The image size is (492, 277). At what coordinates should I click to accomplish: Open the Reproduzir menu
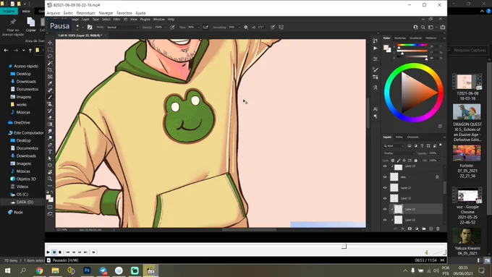click(x=85, y=13)
